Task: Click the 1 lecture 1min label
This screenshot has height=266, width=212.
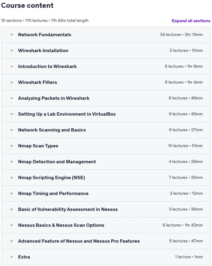Action: pos(189,257)
